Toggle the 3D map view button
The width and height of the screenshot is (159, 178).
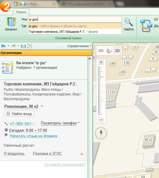coord(117,51)
